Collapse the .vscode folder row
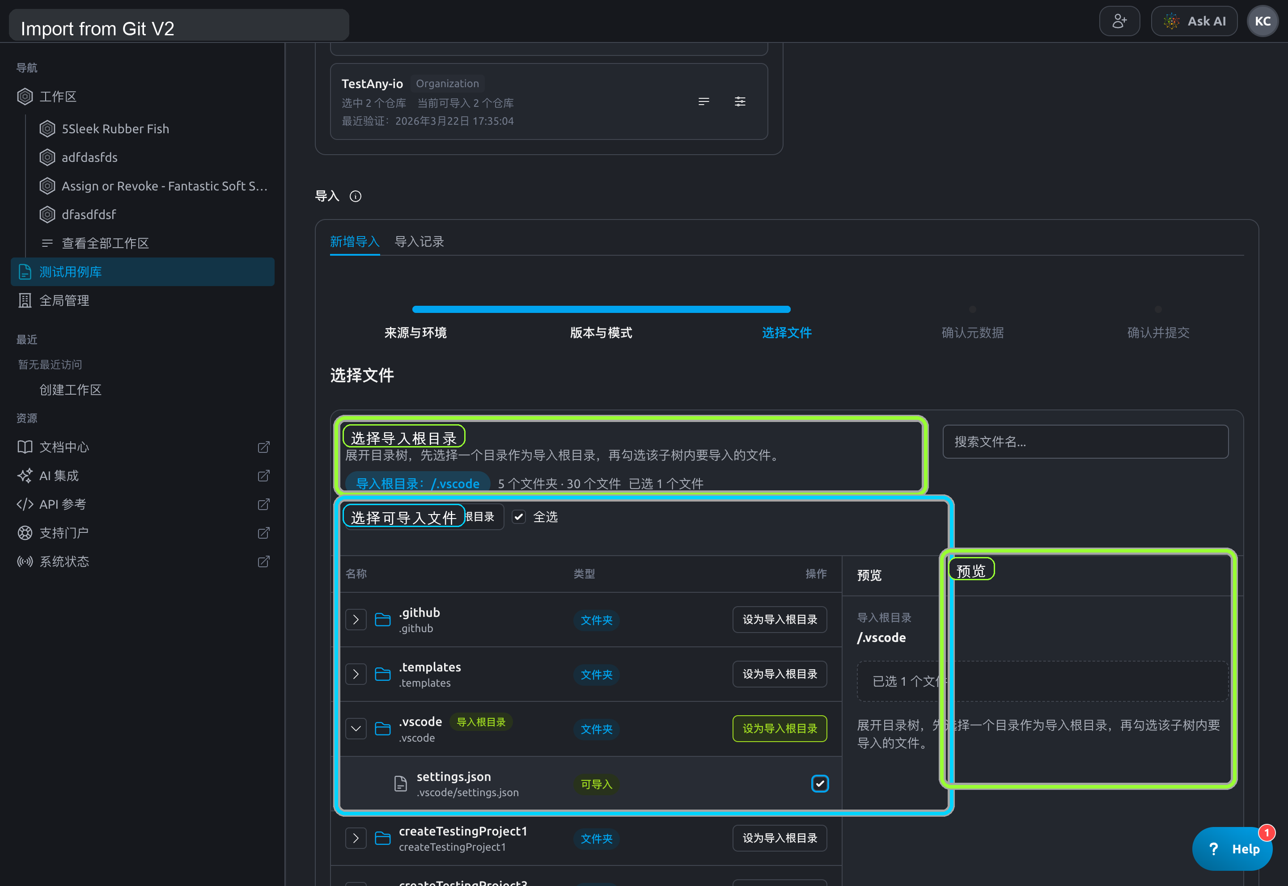Image resolution: width=1288 pixels, height=886 pixels. pyautogui.click(x=356, y=729)
